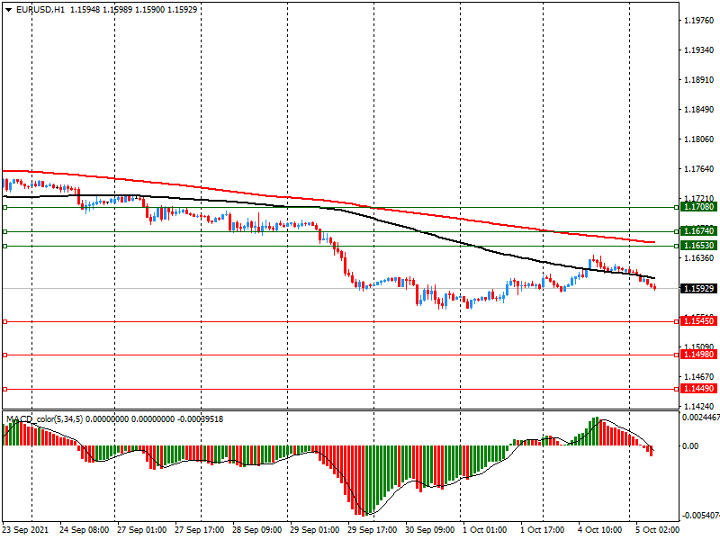Click the 27 Sep 17:00 time label

coord(199,530)
